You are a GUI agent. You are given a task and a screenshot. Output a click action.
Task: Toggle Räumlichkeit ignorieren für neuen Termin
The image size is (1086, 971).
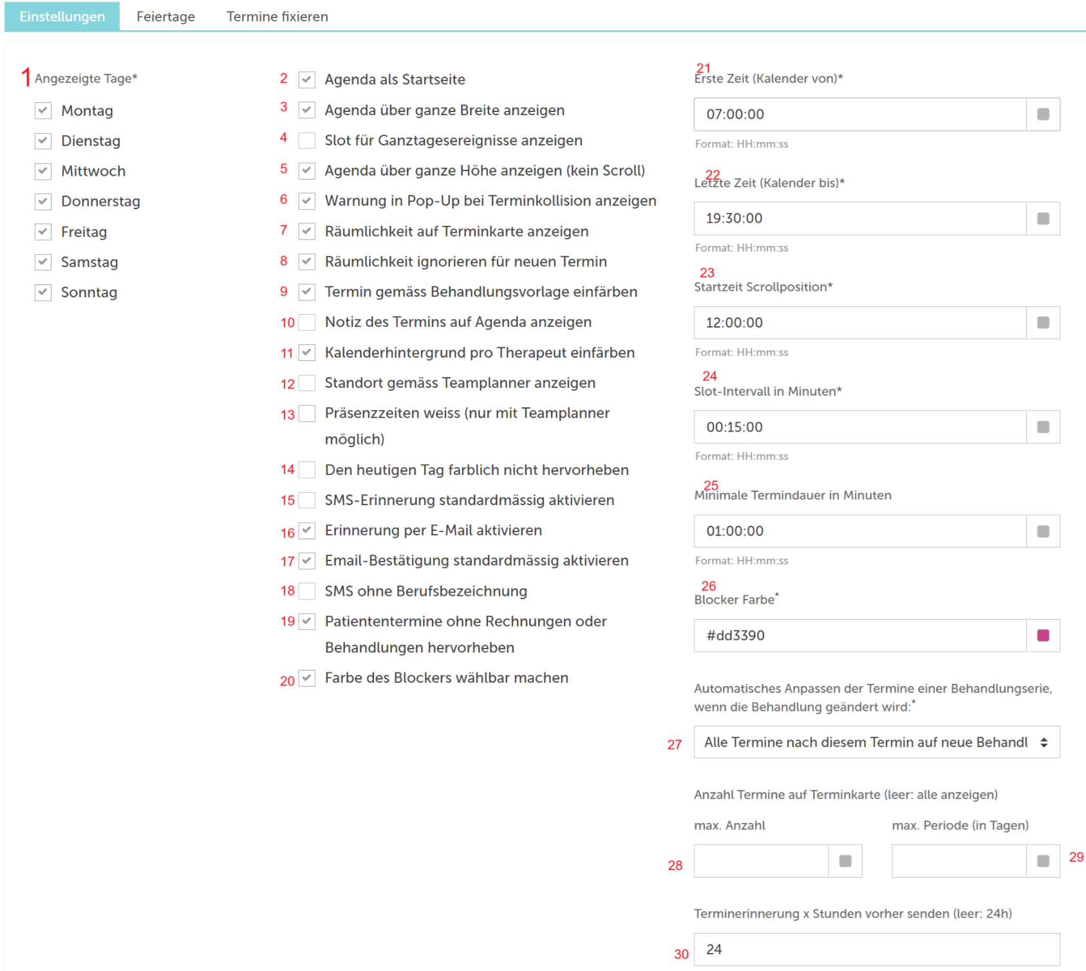click(x=307, y=261)
